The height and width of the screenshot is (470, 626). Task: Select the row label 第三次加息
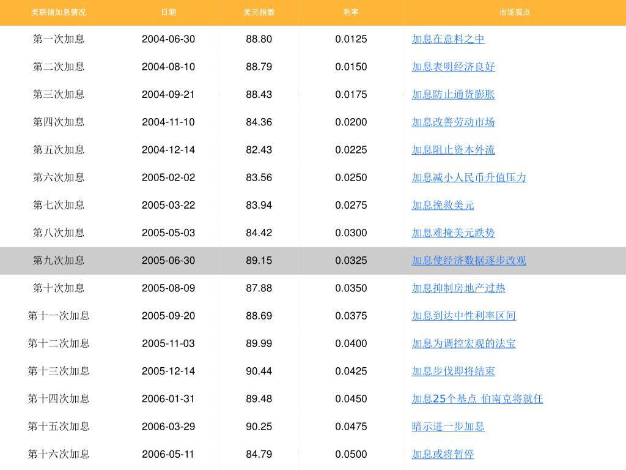point(59,94)
